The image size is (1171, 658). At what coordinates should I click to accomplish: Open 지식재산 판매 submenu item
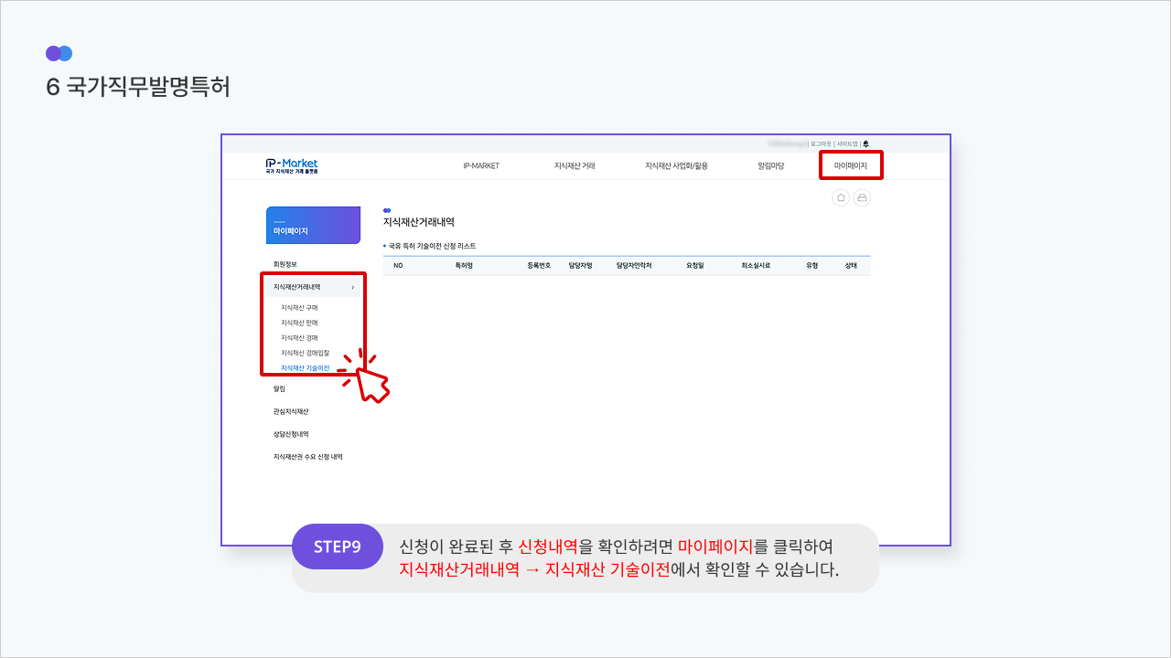click(299, 323)
